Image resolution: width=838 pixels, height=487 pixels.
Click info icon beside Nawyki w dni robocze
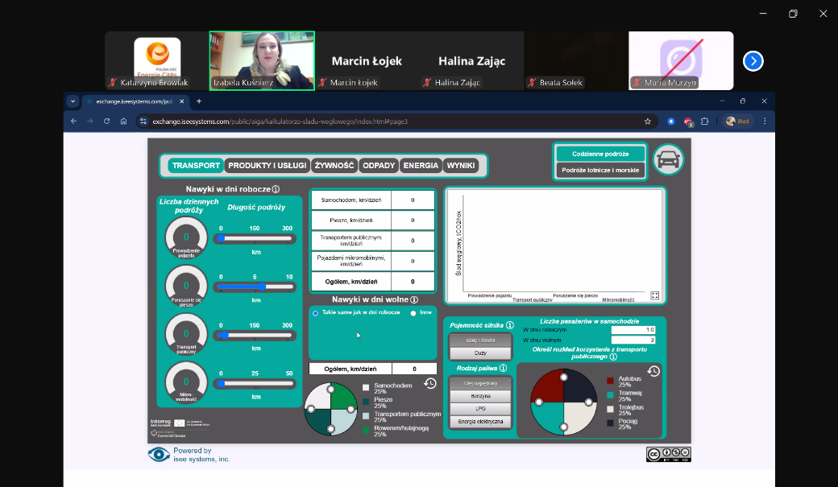(276, 190)
